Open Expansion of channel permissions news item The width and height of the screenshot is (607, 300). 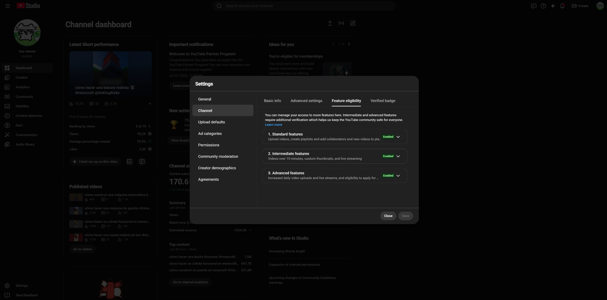pos(294,265)
